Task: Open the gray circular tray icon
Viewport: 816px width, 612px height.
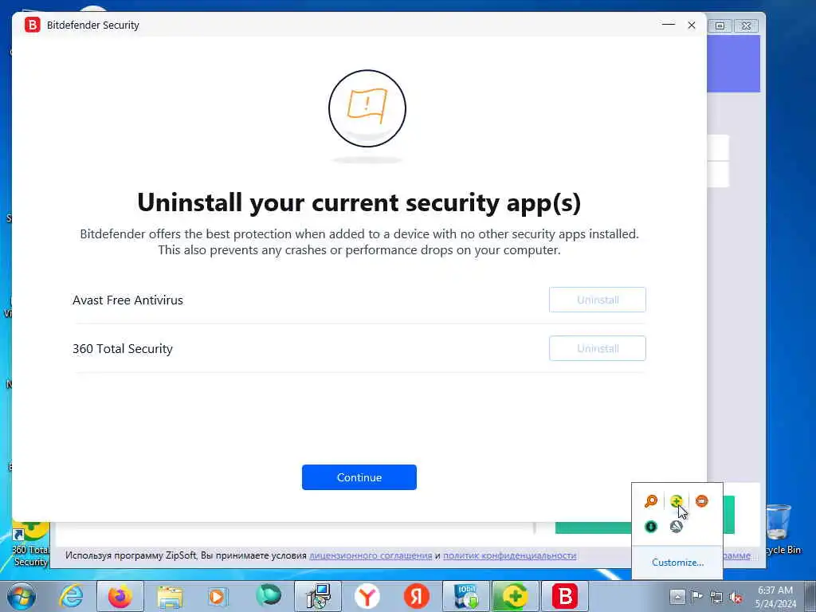Action: (x=676, y=527)
